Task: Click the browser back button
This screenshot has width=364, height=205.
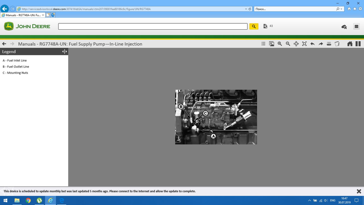Action: point(5,9)
